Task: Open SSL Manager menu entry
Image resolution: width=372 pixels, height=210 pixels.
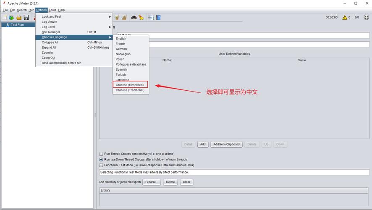Action: coord(74,32)
